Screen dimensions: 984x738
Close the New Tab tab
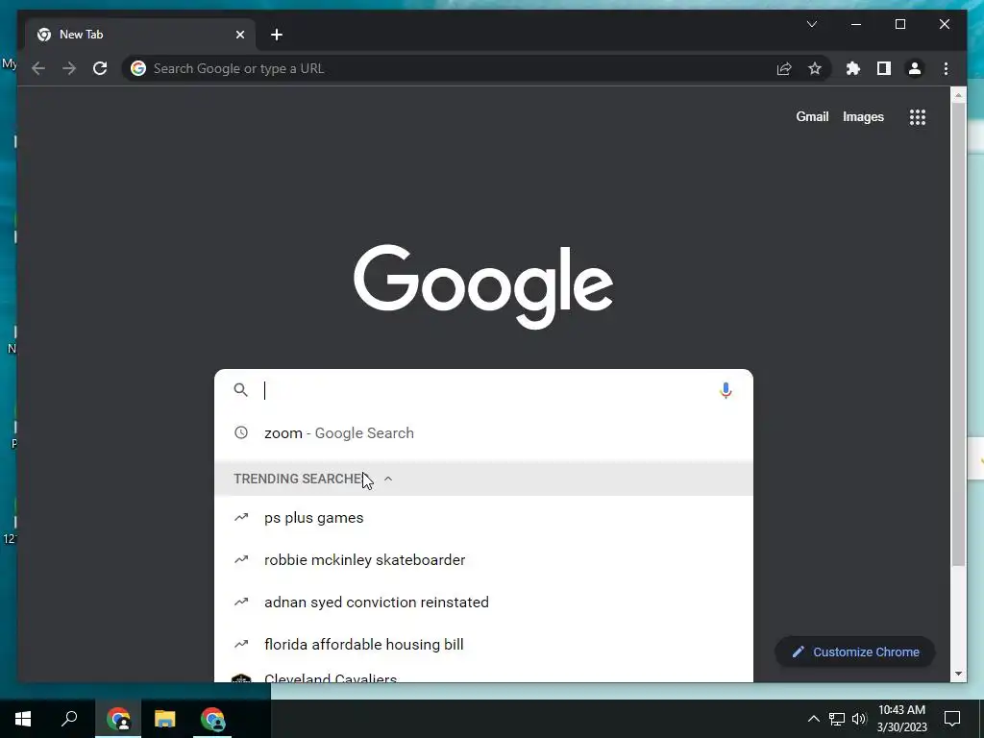(239, 35)
